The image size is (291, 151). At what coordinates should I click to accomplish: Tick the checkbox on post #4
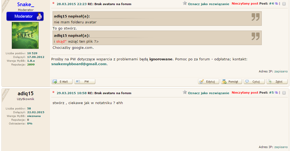click(284, 4)
